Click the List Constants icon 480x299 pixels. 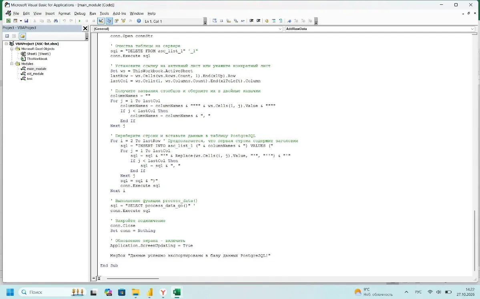tap(222, 21)
